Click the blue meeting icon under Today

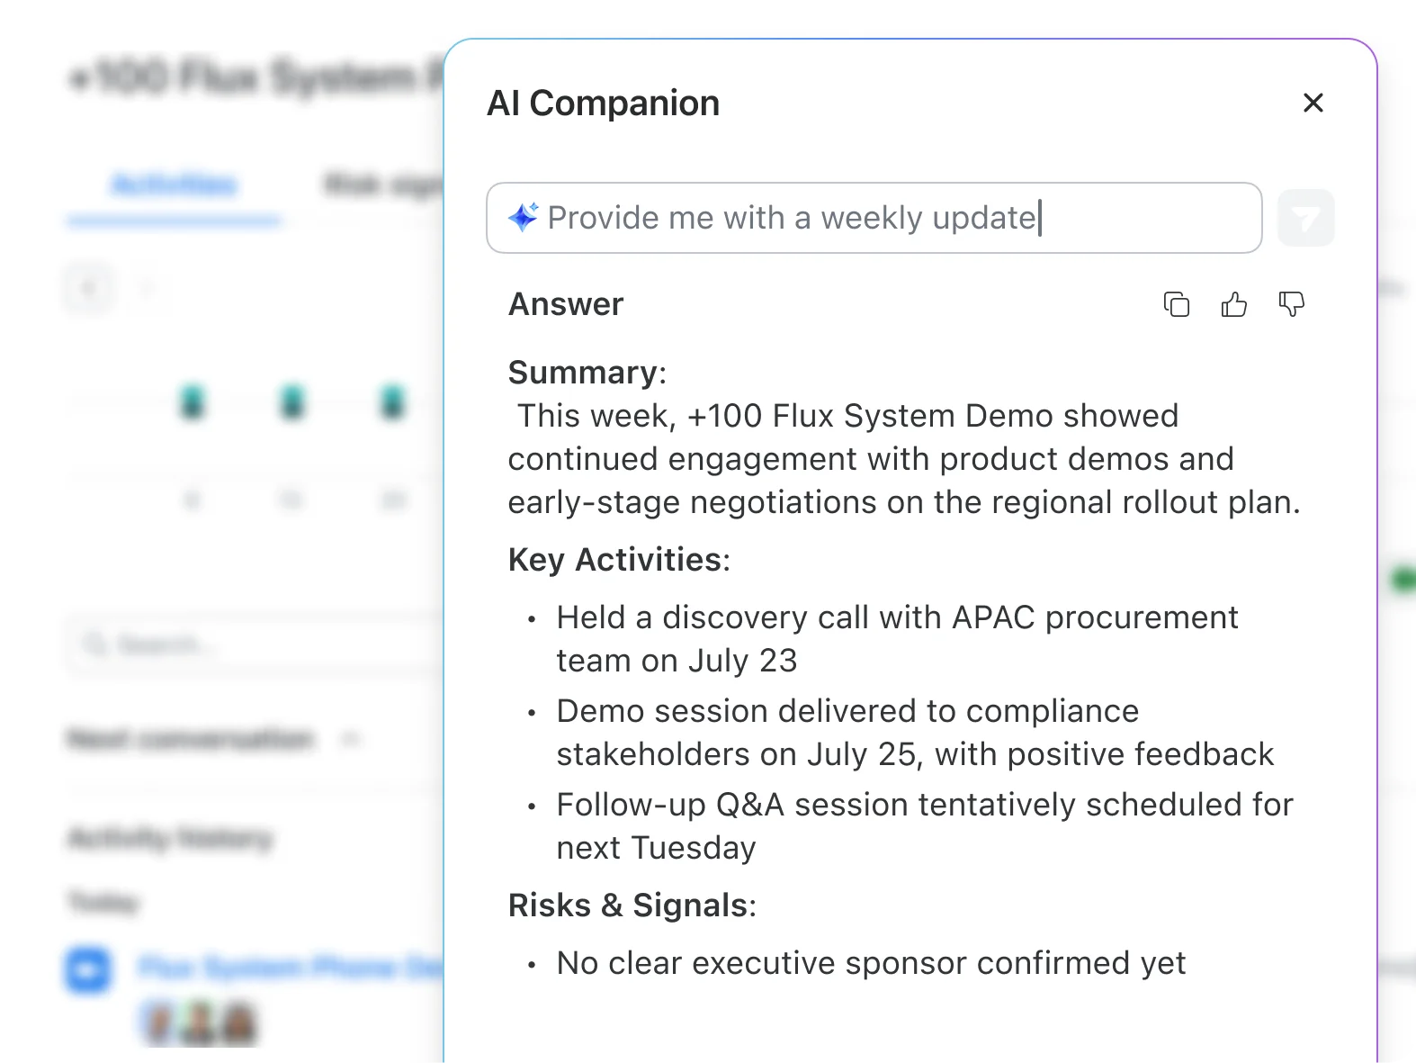click(x=88, y=970)
